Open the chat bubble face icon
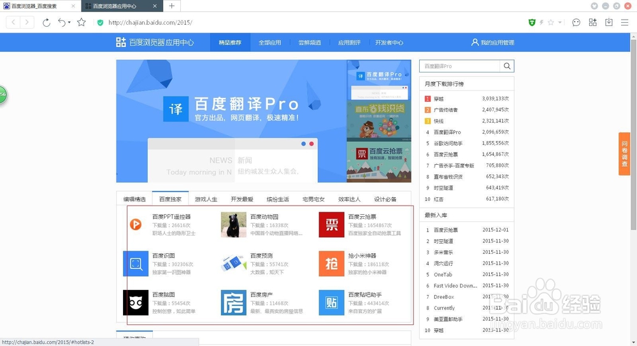The height and width of the screenshot is (346, 637). 576,22
